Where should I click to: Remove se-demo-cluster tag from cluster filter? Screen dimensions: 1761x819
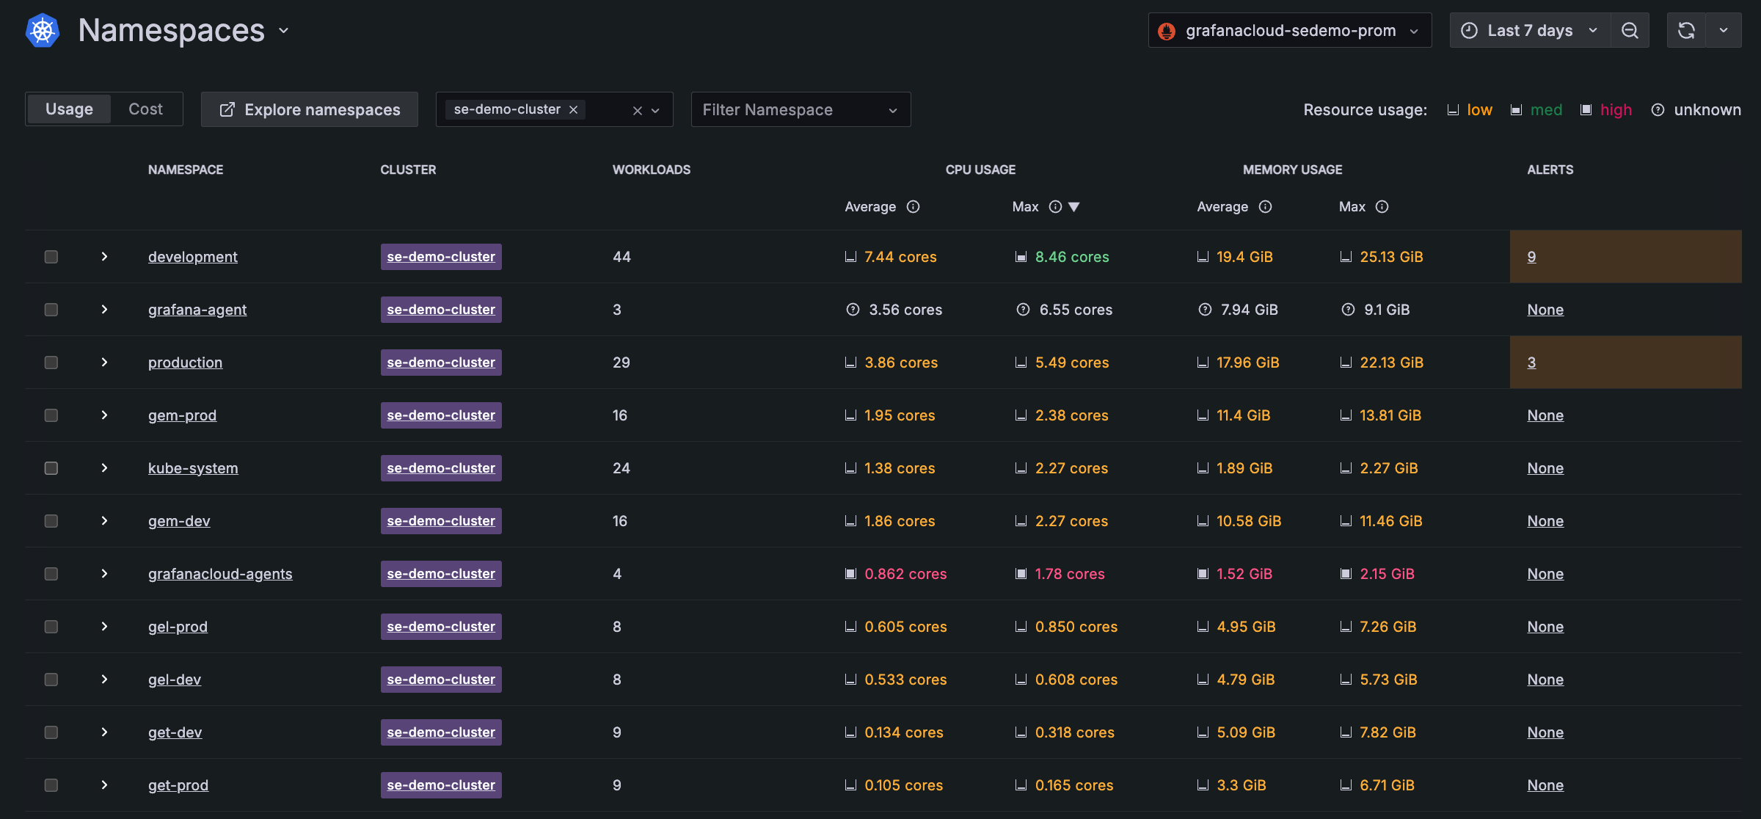pos(574,110)
